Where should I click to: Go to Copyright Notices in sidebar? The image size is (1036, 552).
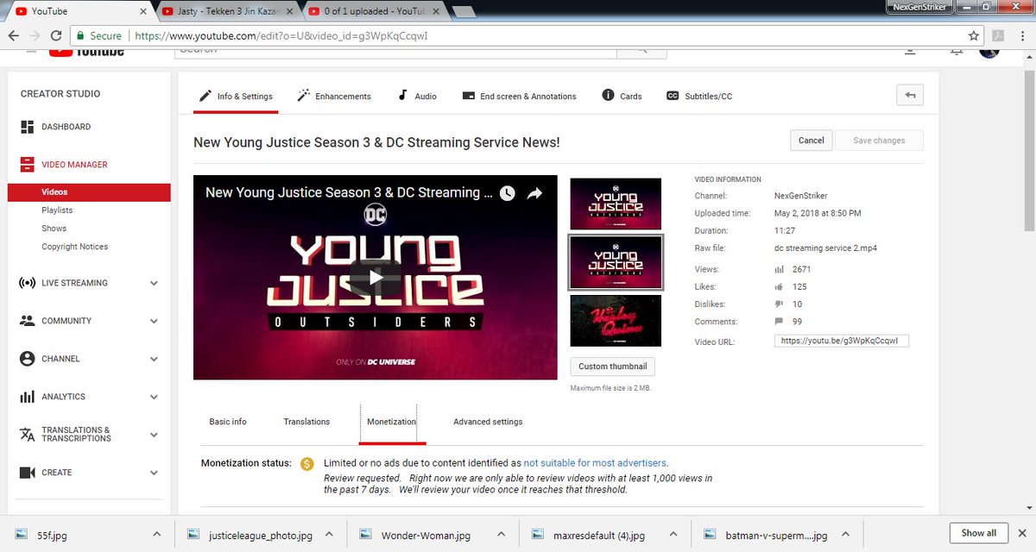click(x=75, y=247)
